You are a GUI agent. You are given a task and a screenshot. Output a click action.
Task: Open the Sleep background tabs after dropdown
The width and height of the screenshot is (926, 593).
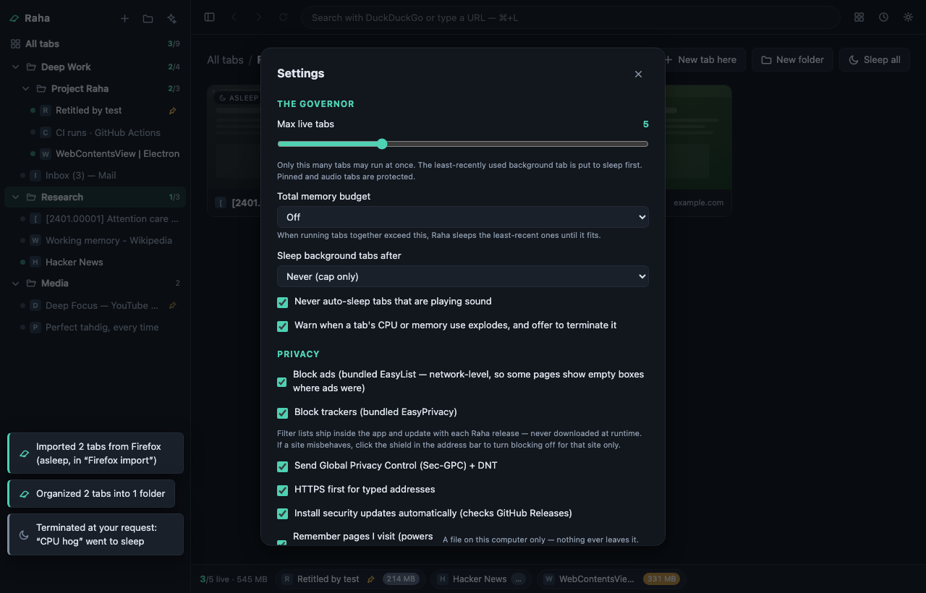pos(463,276)
